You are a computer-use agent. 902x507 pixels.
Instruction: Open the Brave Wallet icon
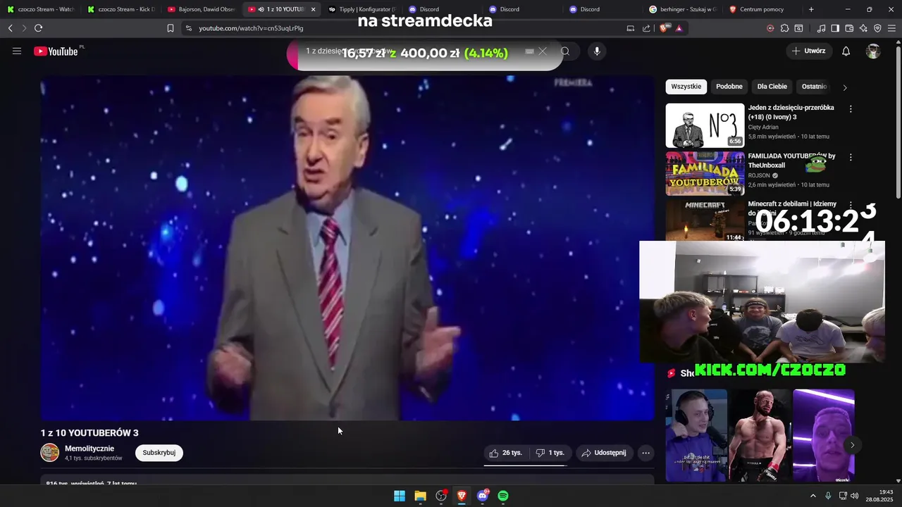point(849,28)
